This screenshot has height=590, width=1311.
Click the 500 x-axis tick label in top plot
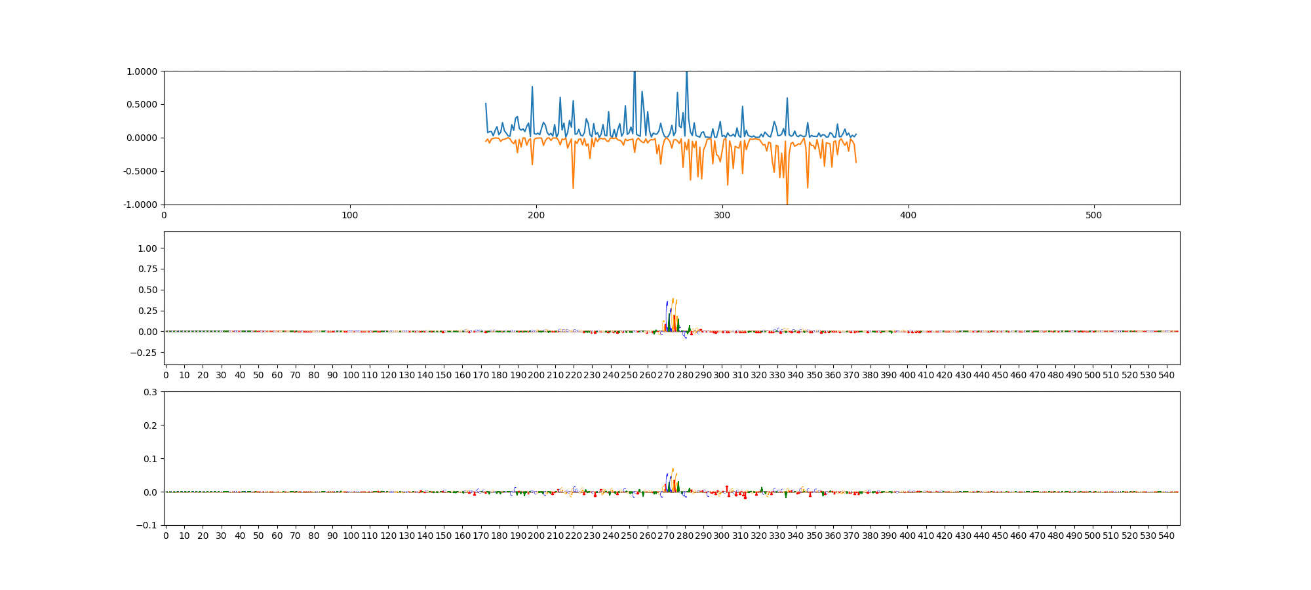(x=1093, y=215)
